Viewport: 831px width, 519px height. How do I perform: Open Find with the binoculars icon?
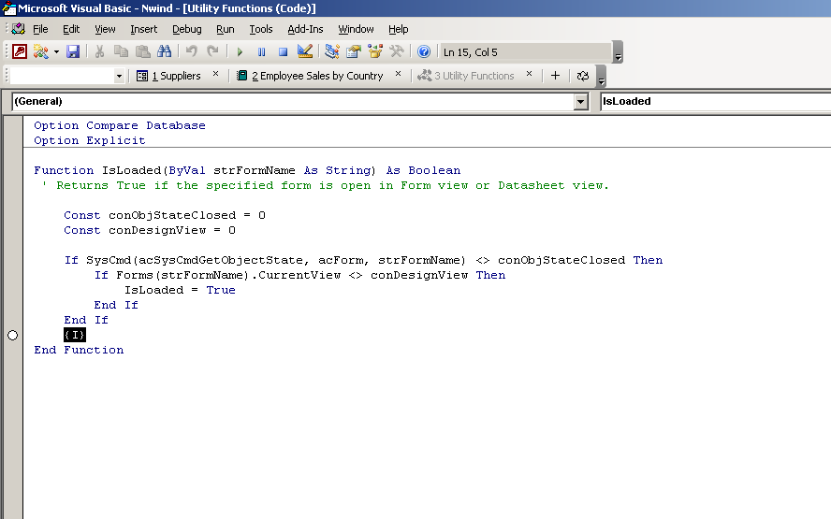tap(165, 51)
